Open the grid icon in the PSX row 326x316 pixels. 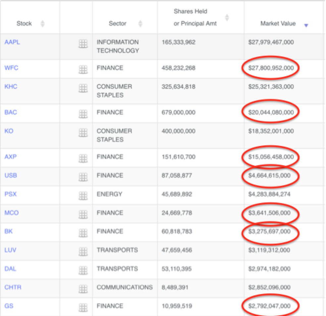pos(83,196)
